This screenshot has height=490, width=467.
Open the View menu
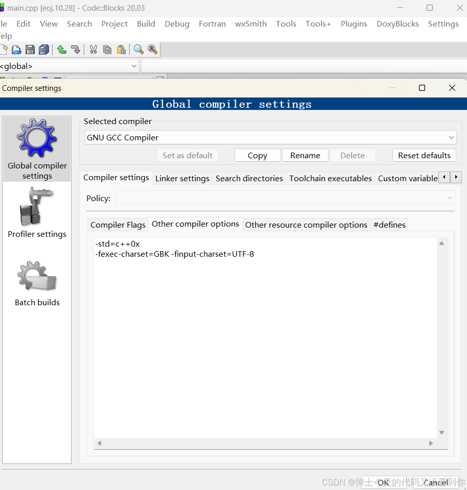[x=49, y=24]
